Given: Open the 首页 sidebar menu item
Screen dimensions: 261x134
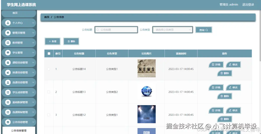Looking at the screenshot, I should pos(19,13).
